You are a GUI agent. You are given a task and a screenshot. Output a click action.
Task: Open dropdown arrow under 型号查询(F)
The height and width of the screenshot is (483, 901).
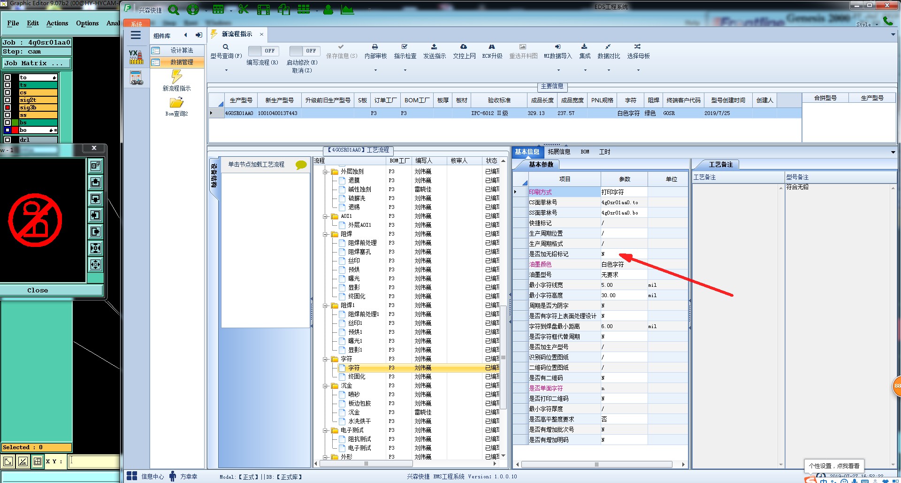226,70
